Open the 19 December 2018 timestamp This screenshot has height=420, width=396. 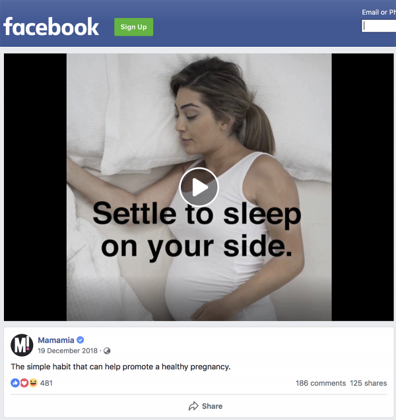point(67,351)
